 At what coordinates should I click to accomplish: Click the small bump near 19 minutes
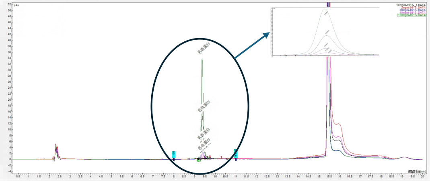click(404, 157)
